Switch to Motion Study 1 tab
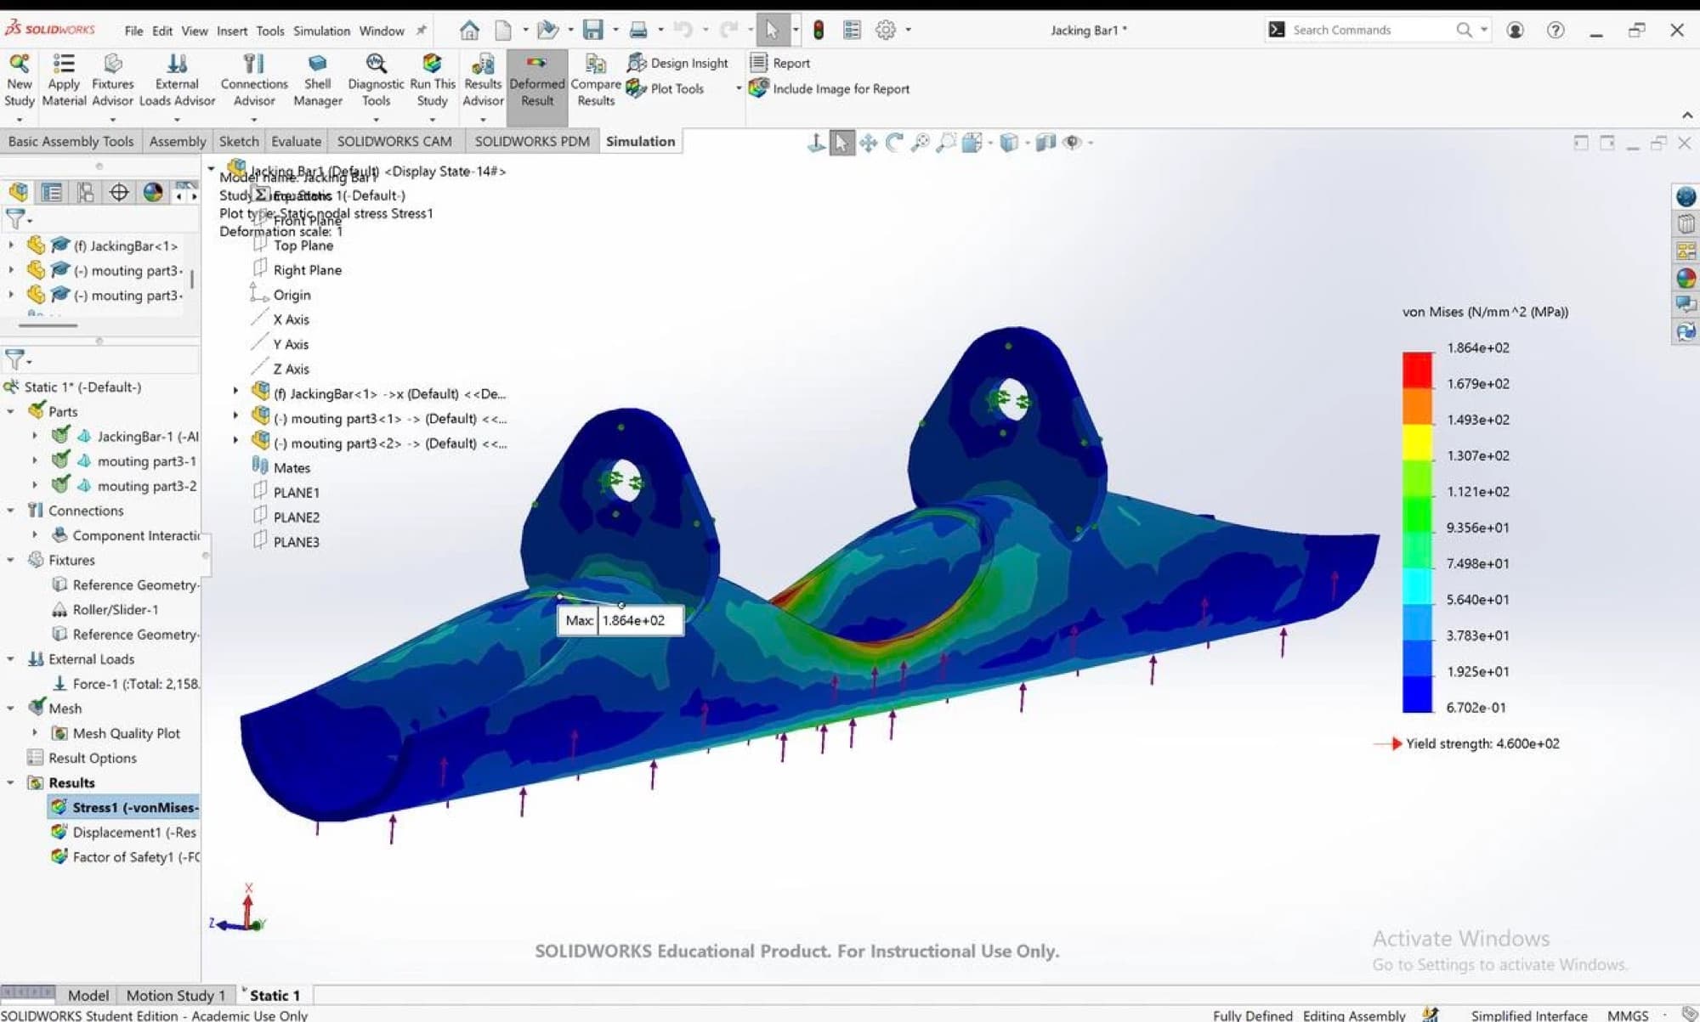The image size is (1700, 1022). pos(176,995)
